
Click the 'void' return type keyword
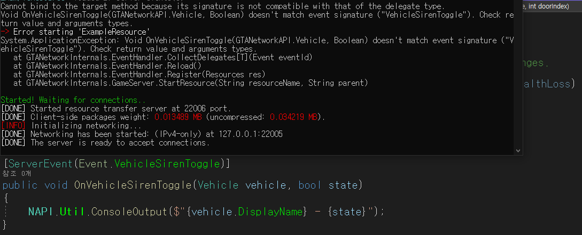pyautogui.click(x=56, y=185)
